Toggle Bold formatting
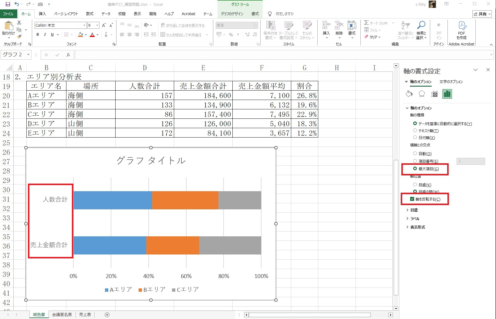The width and height of the screenshot is (496, 319). [38, 35]
